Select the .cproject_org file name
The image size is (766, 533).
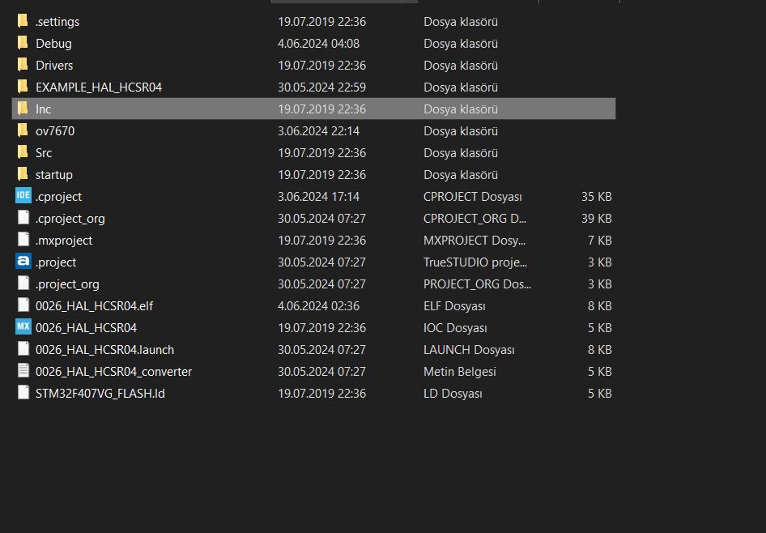tap(70, 218)
